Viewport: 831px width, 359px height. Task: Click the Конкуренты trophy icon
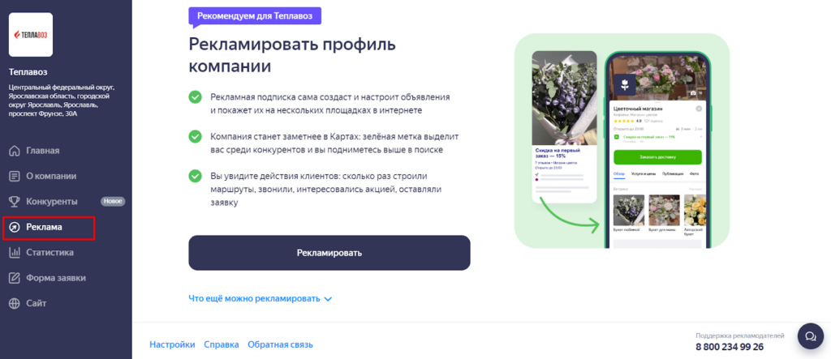pyautogui.click(x=15, y=202)
